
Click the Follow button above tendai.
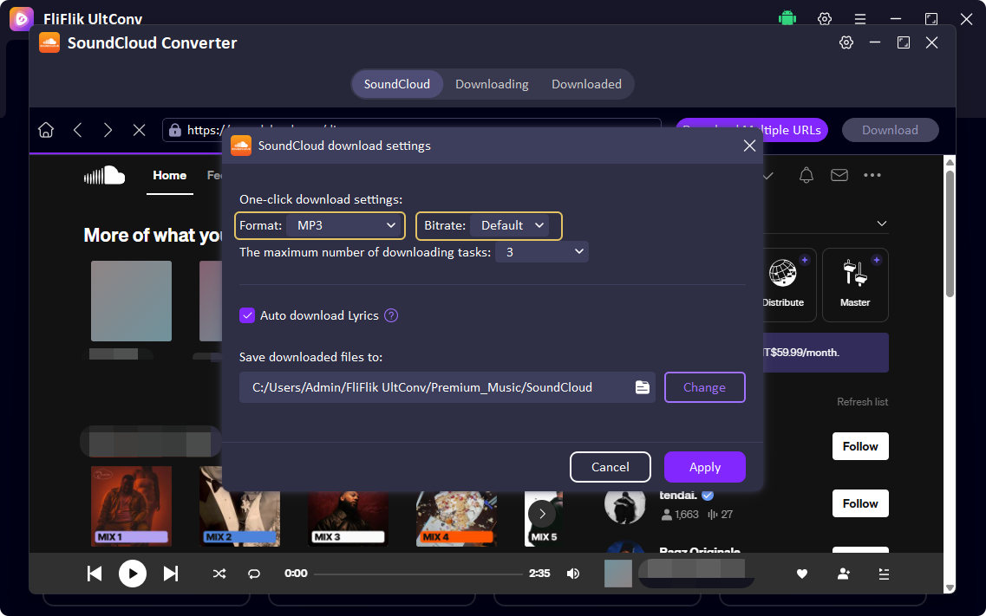pos(860,446)
